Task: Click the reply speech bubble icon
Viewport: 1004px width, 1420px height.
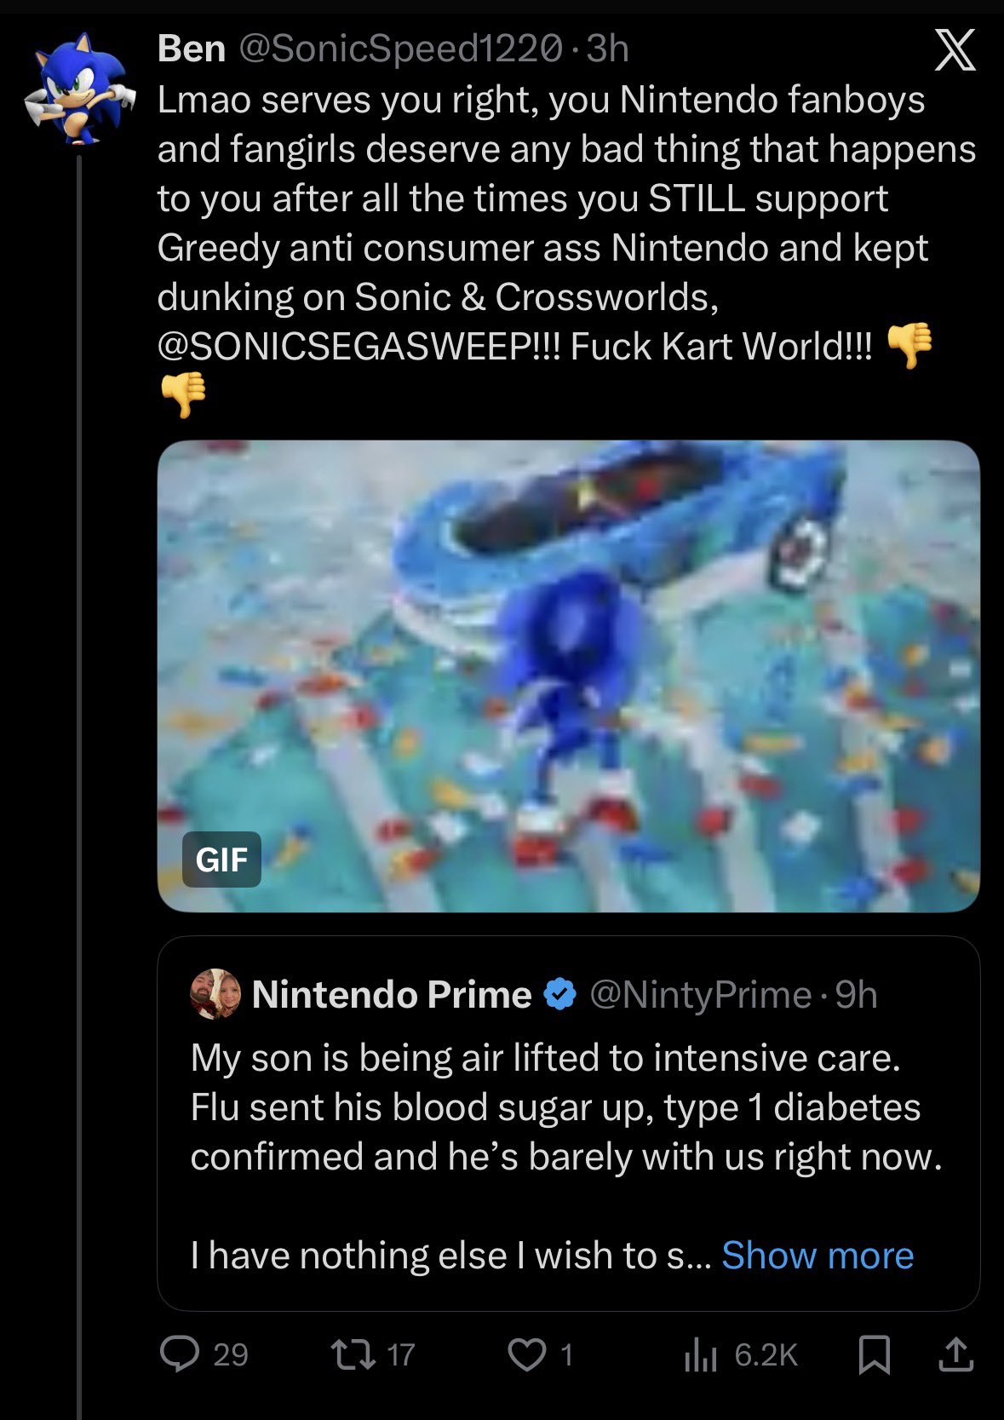Action: (x=180, y=1354)
